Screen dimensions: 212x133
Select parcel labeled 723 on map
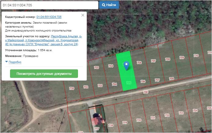181,113
